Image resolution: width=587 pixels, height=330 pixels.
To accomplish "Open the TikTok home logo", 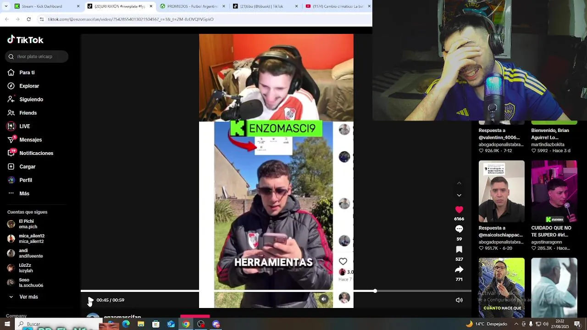I will coord(25,40).
